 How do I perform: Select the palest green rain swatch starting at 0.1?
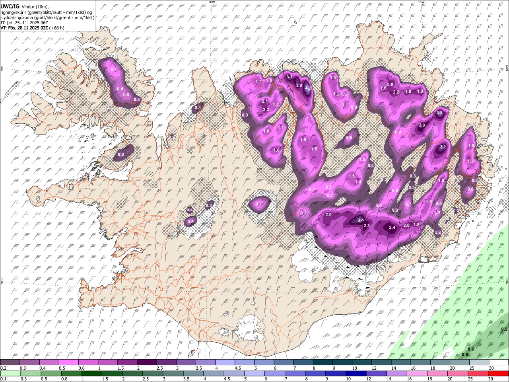(x=10, y=374)
